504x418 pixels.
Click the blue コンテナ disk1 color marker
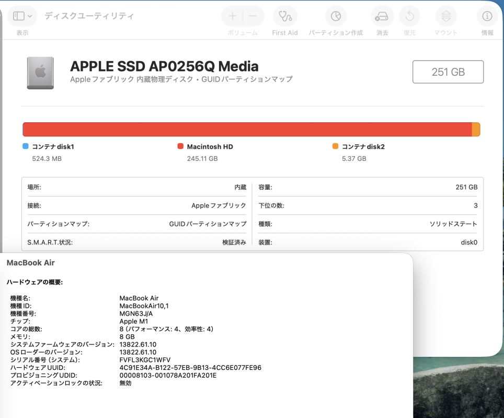tap(26, 146)
